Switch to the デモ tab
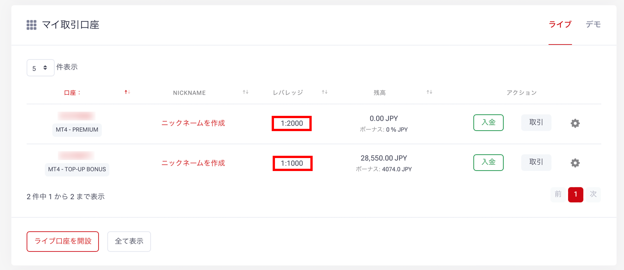Image resolution: width=624 pixels, height=270 pixels. coord(593,25)
